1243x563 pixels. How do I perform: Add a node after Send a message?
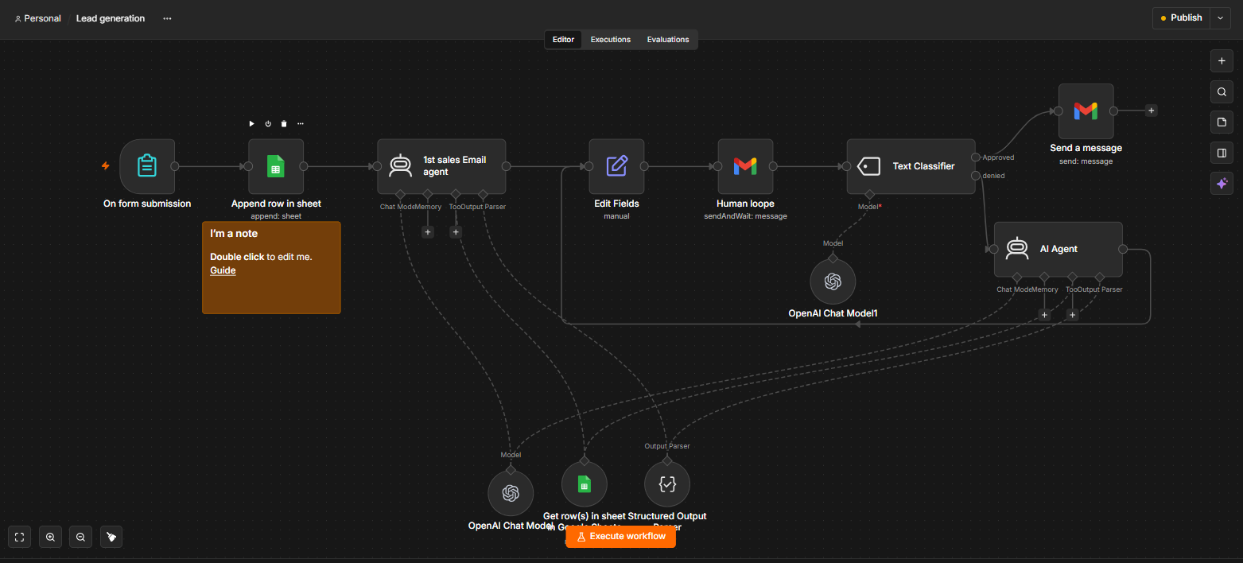pyautogui.click(x=1151, y=111)
